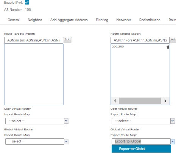
Task: Select the Filtering tab
Action: 102,20
